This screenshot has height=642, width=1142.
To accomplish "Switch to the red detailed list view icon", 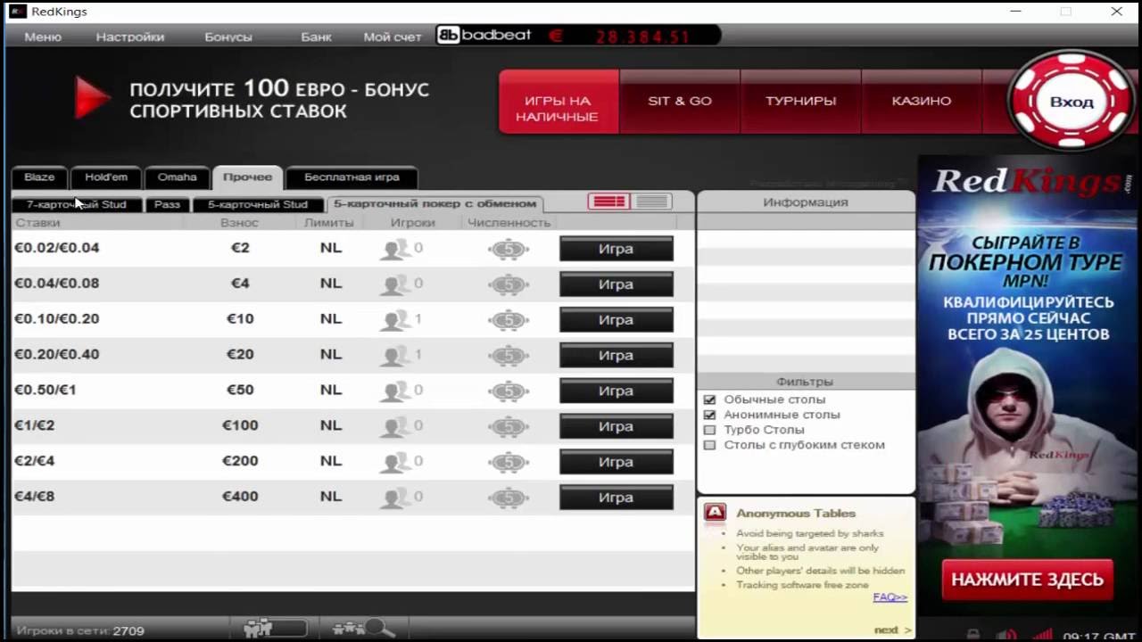I will pyautogui.click(x=609, y=202).
